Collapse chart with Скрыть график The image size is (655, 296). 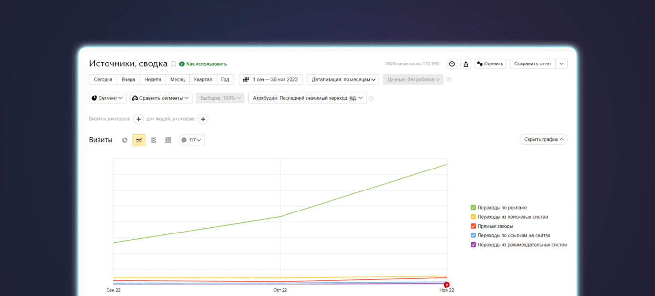[544, 139]
